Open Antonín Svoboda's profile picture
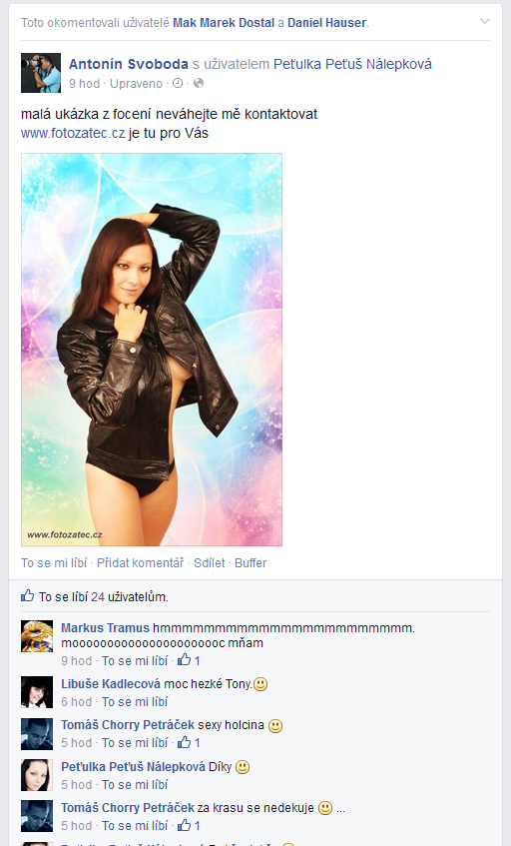This screenshot has width=511, height=846. pos(41,73)
